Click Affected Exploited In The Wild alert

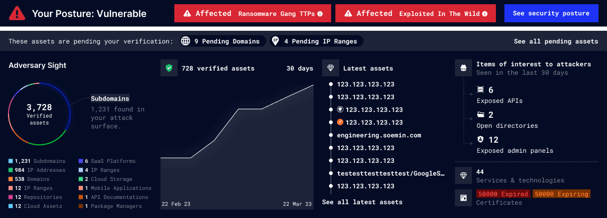[x=416, y=13]
